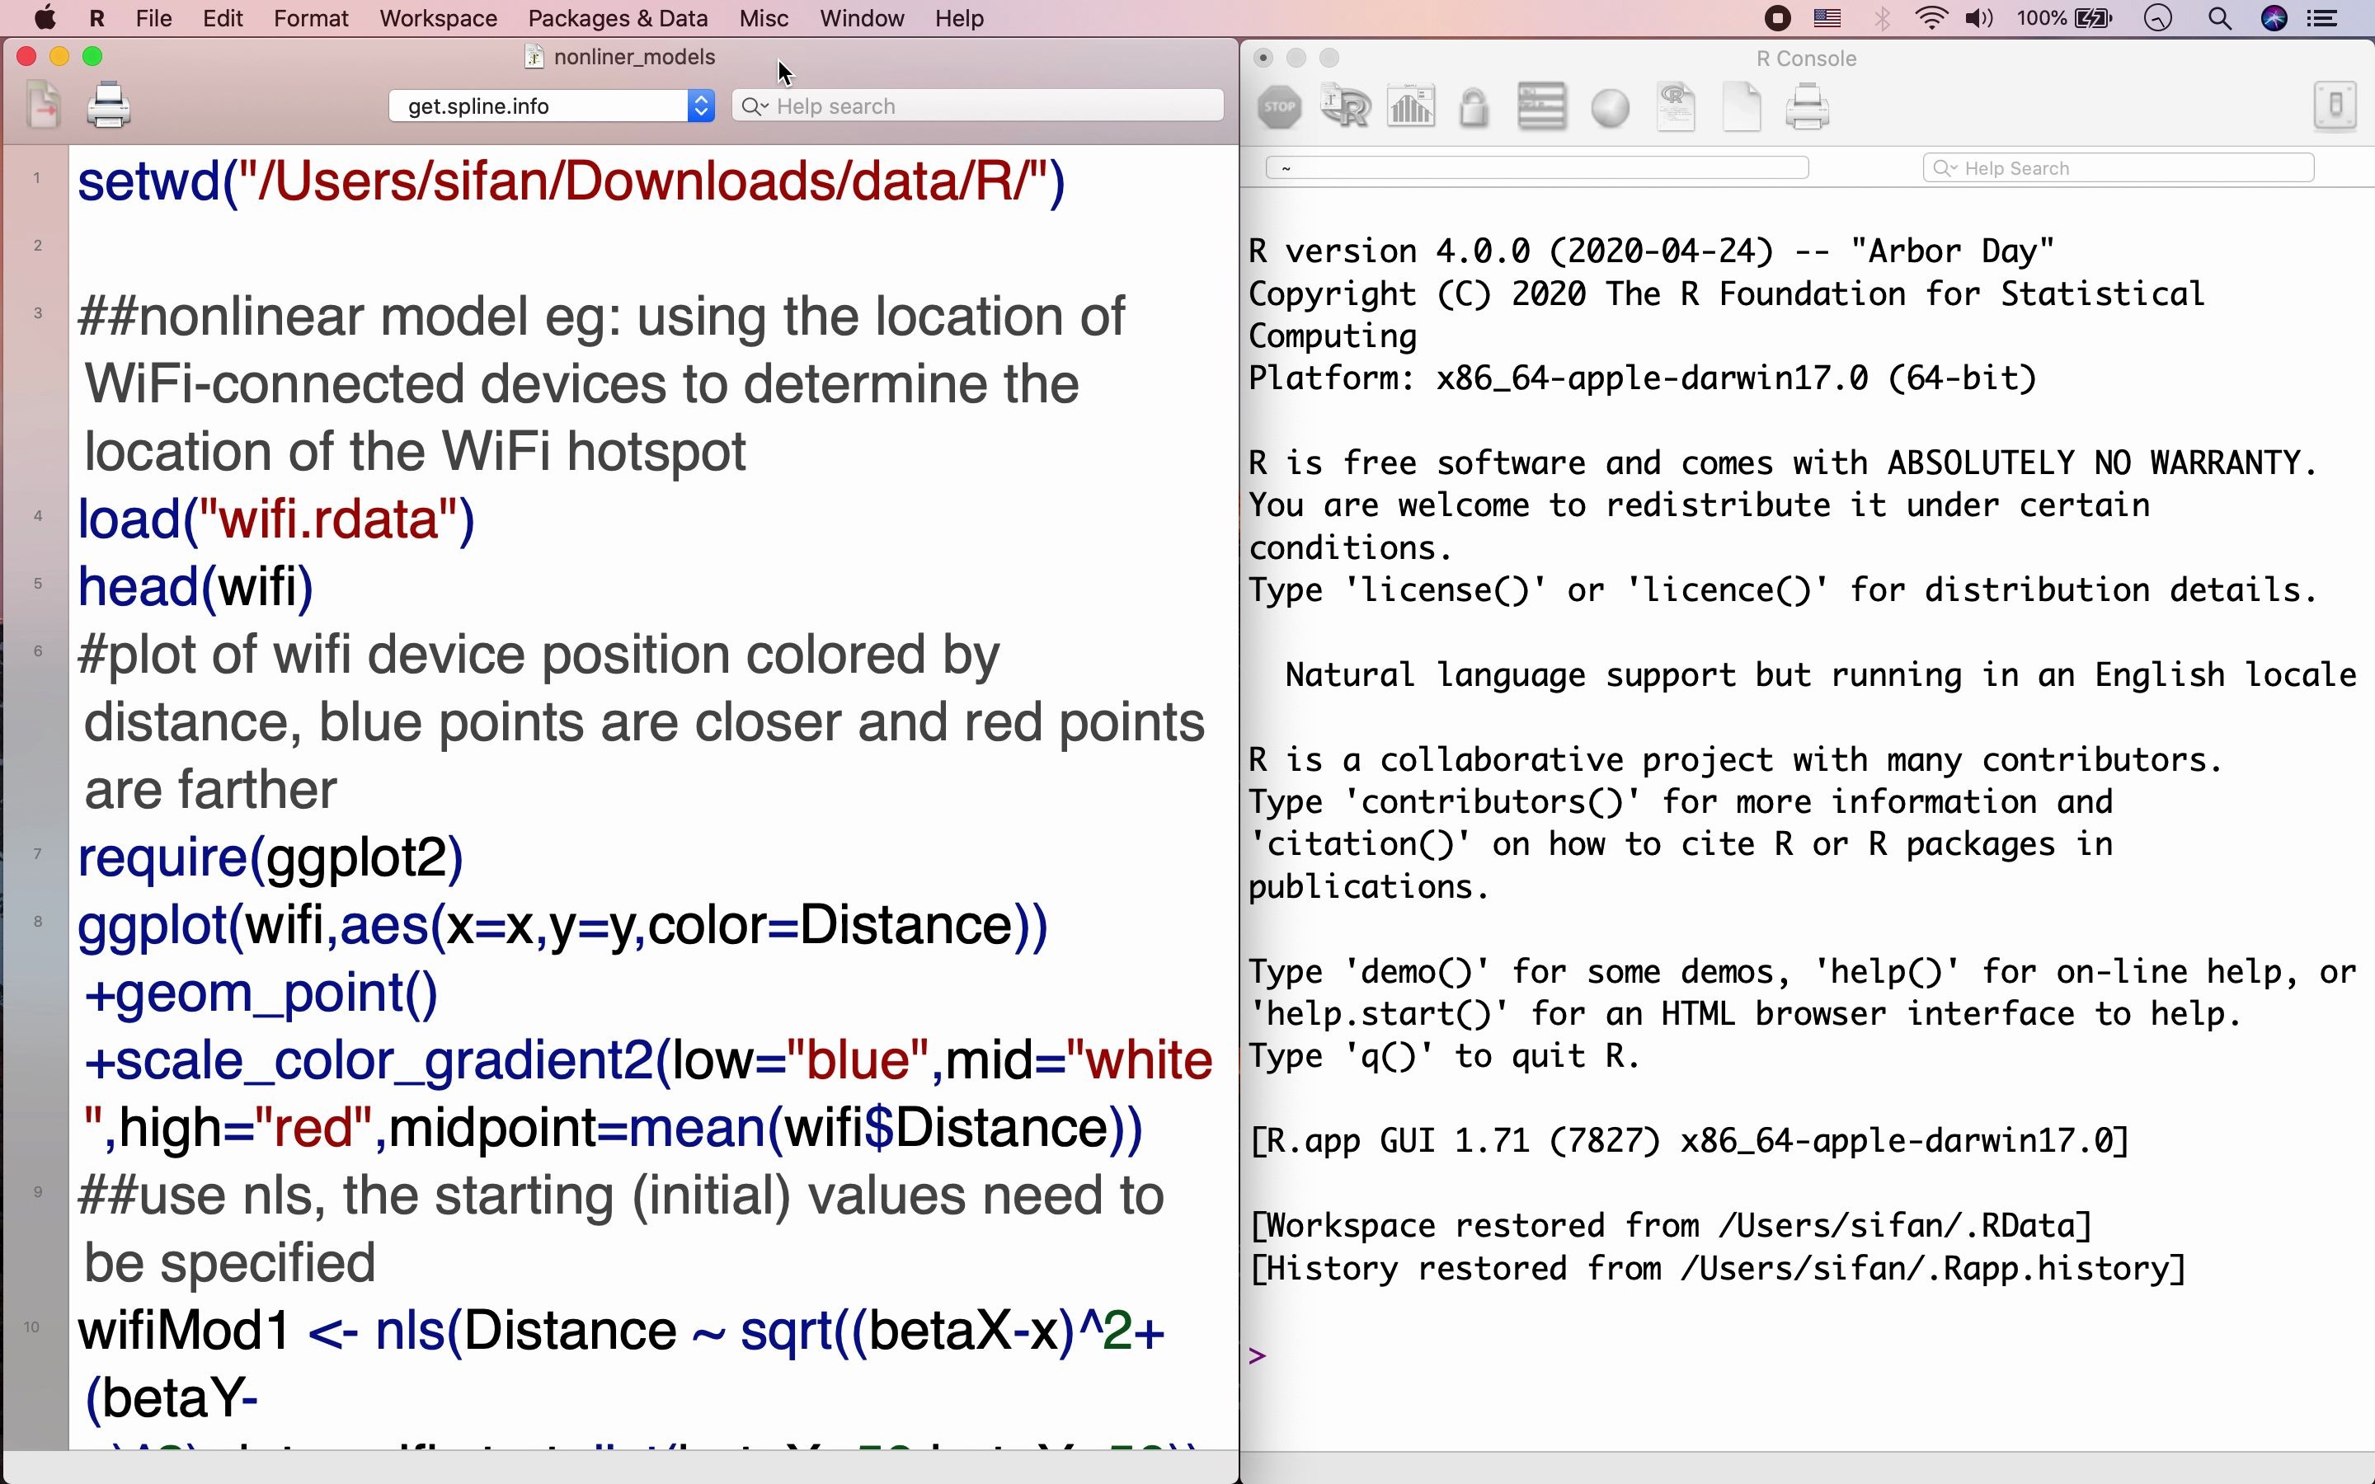
Task: Show the command history panel icon
Action: click(1540, 107)
